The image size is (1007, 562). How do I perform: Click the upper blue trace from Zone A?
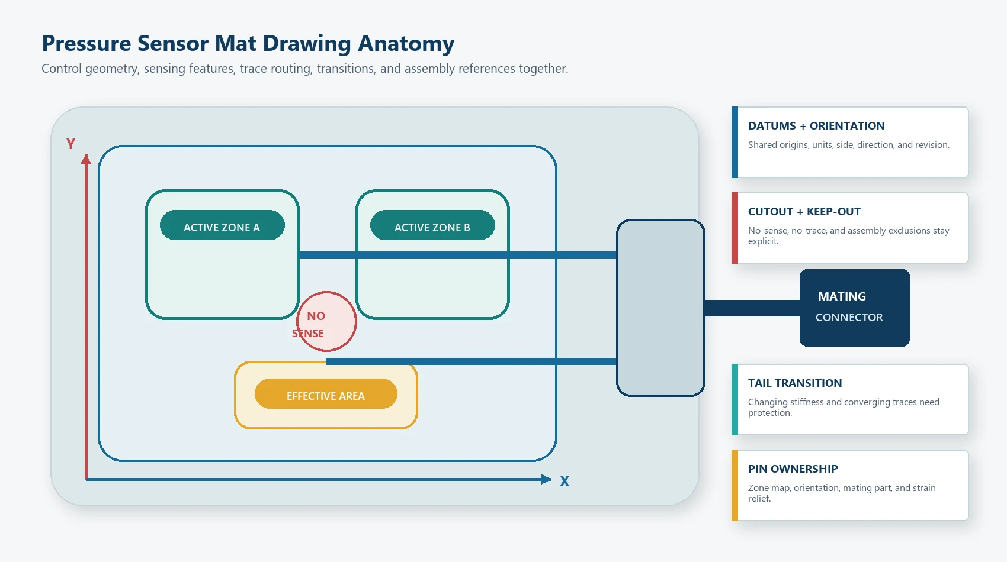(x=458, y=255)
